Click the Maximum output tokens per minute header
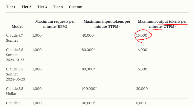 pos(162,24)
